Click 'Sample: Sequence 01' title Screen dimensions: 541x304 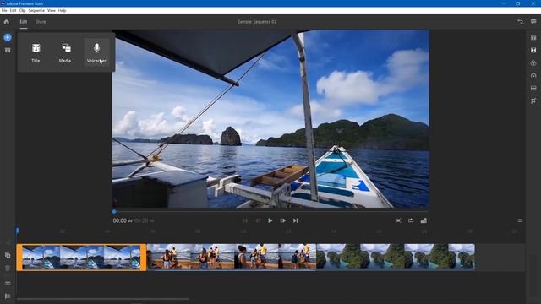point(257,22)
